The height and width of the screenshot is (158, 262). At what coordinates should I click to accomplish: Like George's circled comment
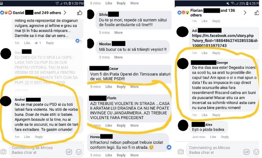click(204, 115)
